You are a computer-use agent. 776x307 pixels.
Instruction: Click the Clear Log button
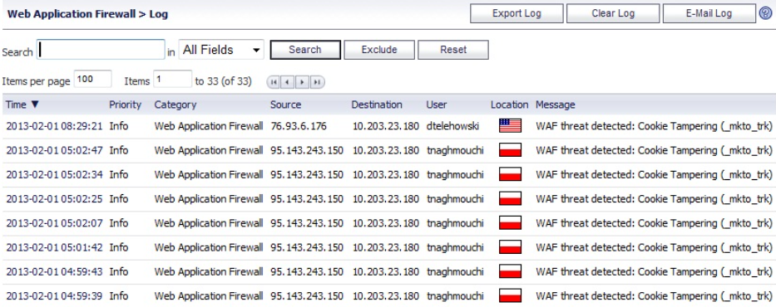click(x=613, y=13)
